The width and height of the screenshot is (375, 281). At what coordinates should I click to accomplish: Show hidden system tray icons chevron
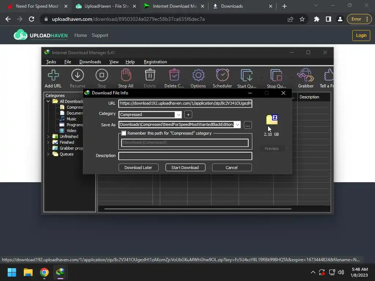(x=313, y=272)
